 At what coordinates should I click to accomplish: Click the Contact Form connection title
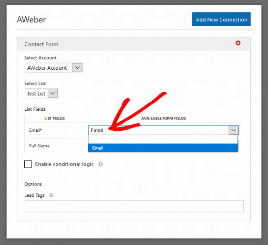[x=41, y=44]
